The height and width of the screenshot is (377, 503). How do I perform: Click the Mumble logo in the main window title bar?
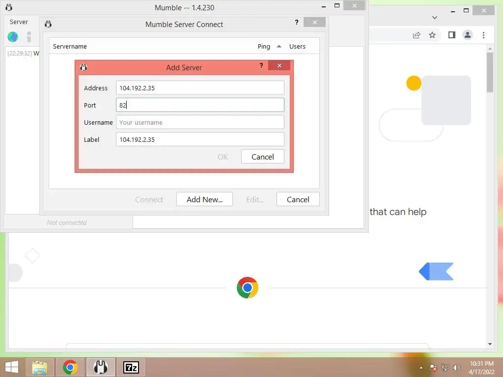tap(9, 7)
